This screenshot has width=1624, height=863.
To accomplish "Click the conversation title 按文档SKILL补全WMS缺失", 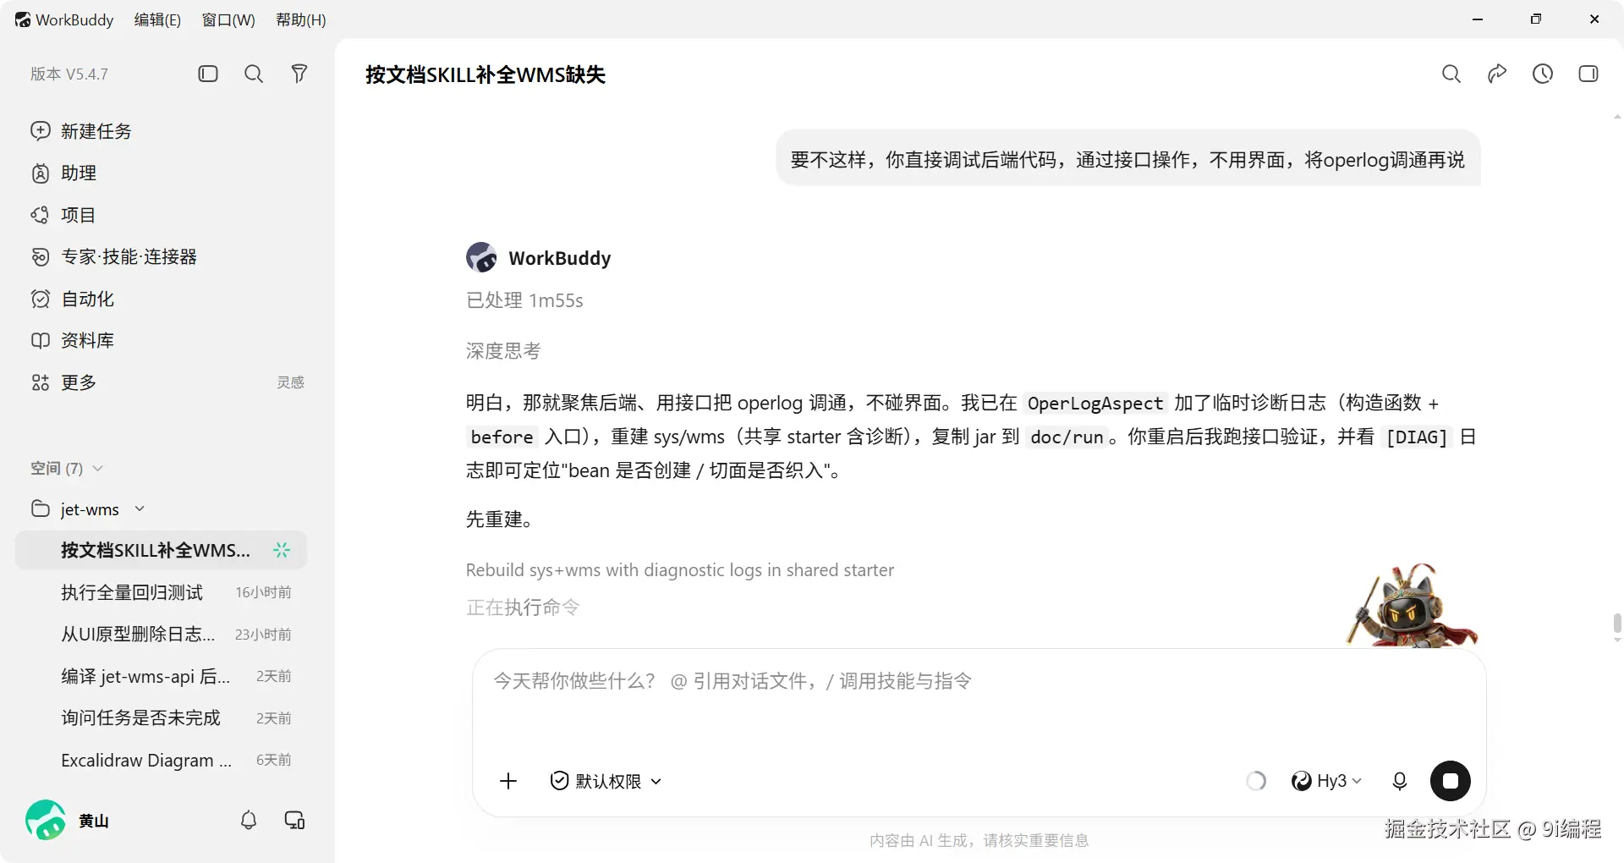I will (x=486, y=74).
